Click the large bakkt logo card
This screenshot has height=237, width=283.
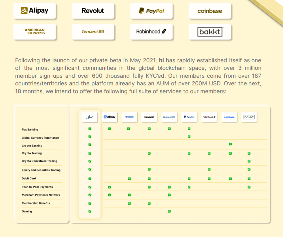(210, 32)
